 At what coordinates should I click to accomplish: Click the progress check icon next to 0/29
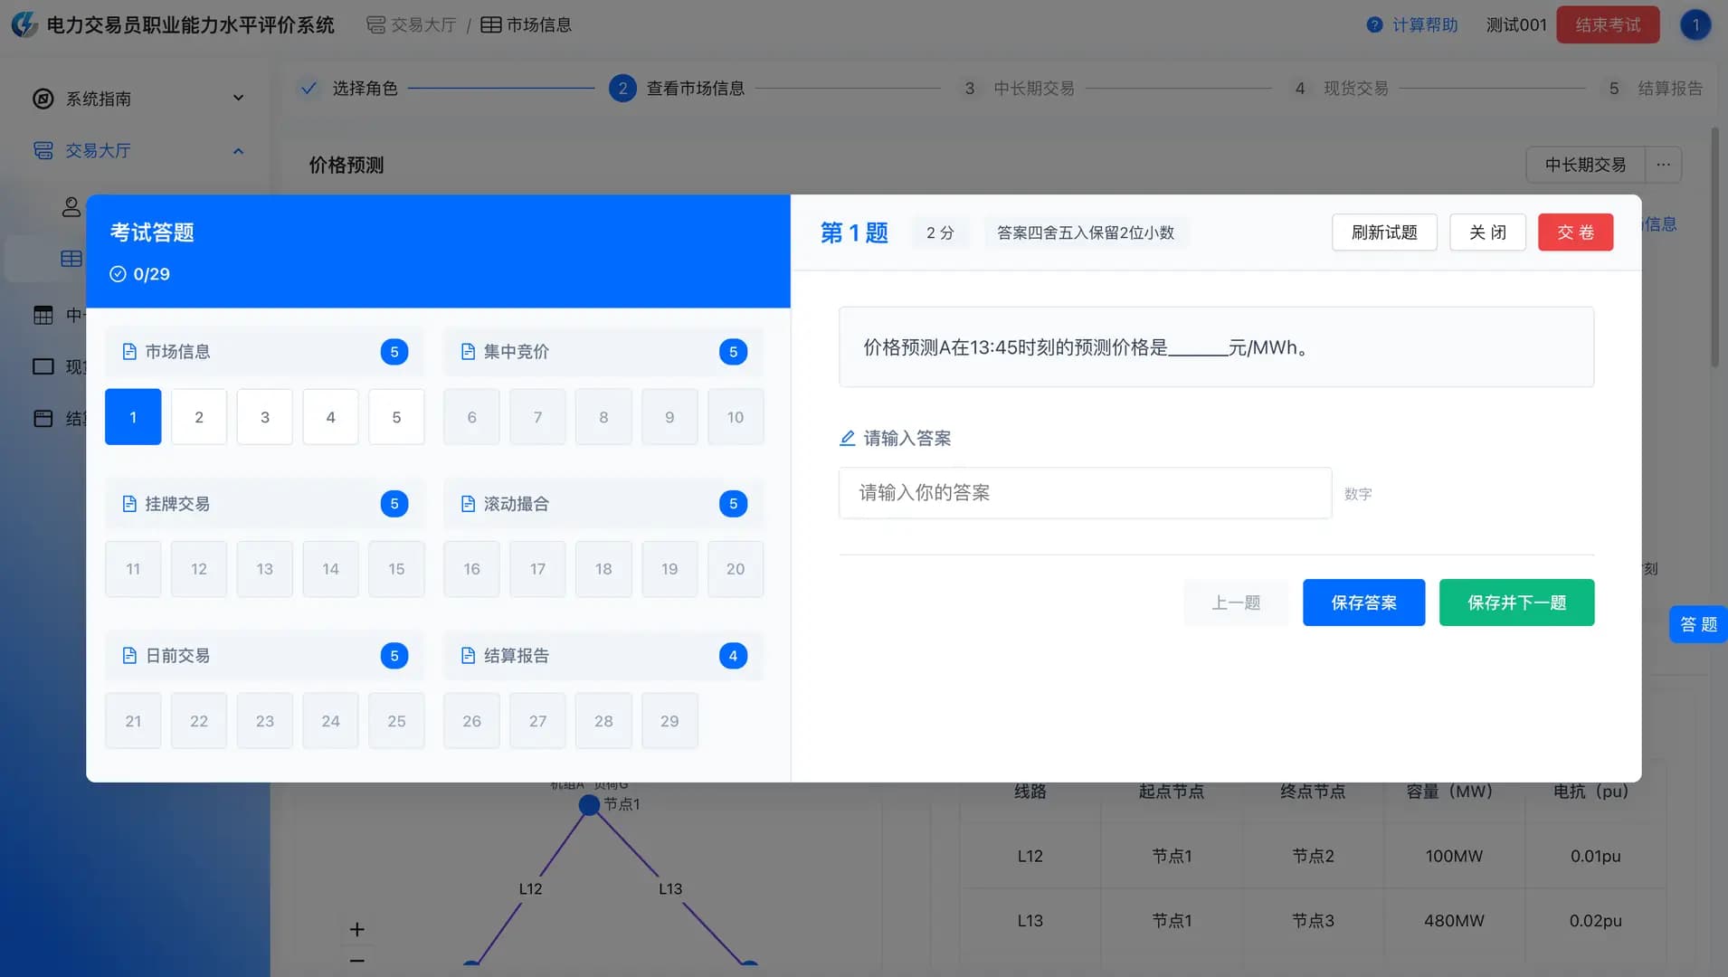[x=118, y=274]
